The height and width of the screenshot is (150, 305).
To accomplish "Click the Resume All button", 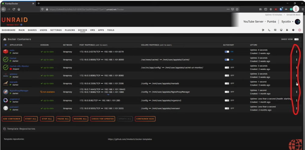I will pyautogui.click(x=80, y=119).
